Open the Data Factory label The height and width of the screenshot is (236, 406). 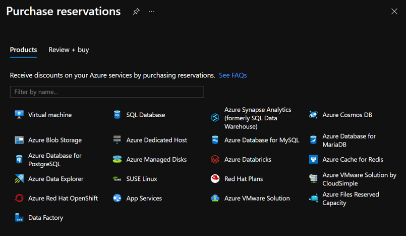45,218
